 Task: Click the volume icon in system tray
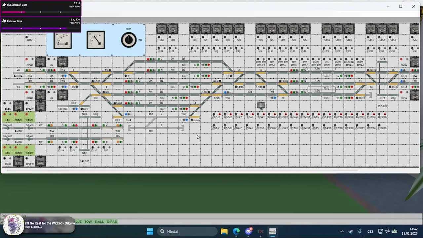point(387,231)
